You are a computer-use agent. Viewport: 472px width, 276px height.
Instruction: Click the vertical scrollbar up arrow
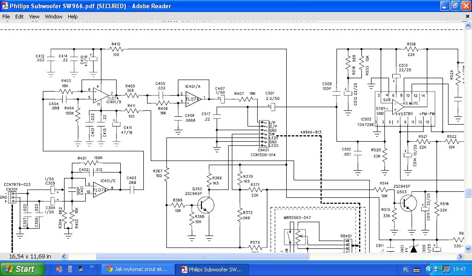[468, 26]
